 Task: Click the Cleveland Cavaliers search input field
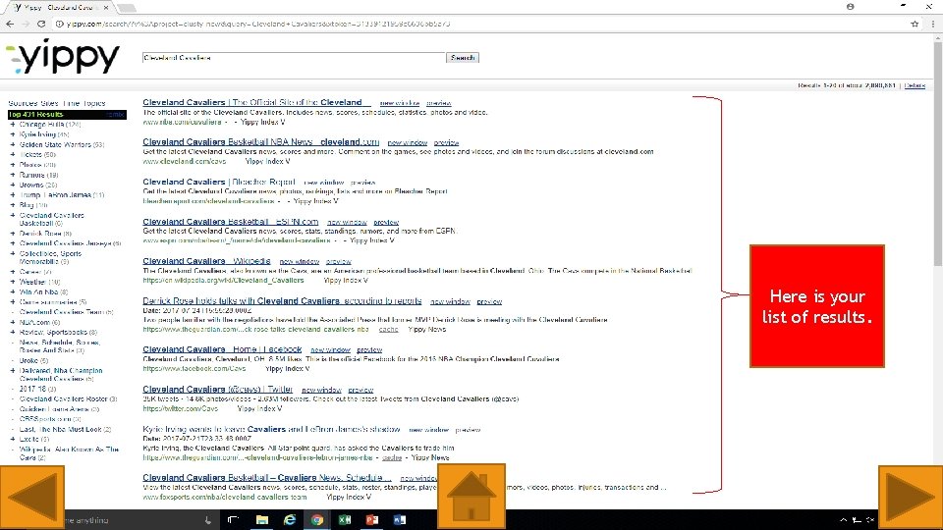point(294,58)
